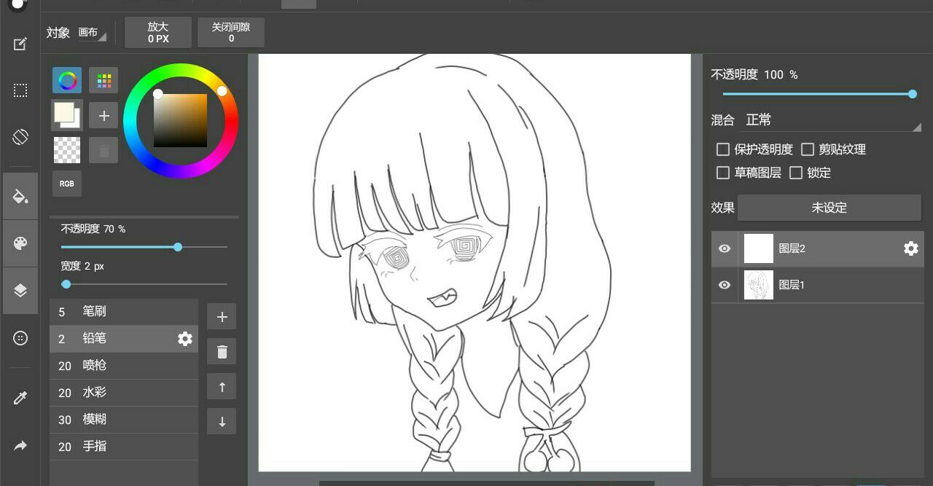The width and height of the screenshot is (933, 486).
Task: Expand the 对象 画布 dropdown
Action: (93, 33)
